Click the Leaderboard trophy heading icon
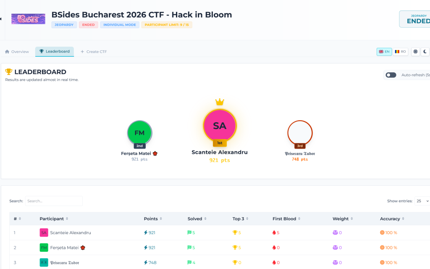Image resolution: width=430 pixels, height=269 pixels. [9, 72]
